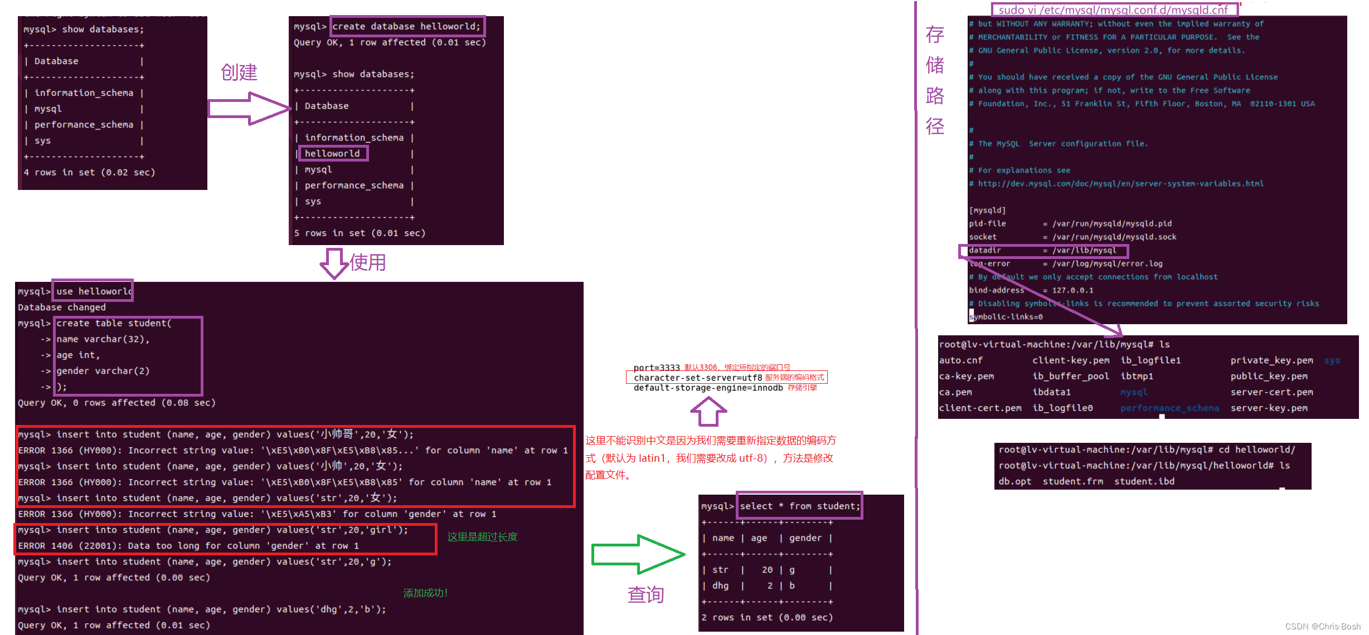Click the 'str' row in student query results
The height and width of the screenshot is (635, 1369).
[x=766, y=570]
